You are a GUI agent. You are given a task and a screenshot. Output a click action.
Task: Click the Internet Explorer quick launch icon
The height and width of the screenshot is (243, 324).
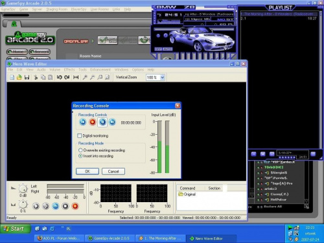click(x=52, y=229)
